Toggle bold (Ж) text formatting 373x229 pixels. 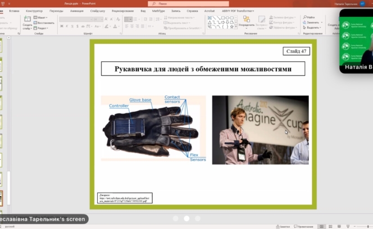point(61,27)
